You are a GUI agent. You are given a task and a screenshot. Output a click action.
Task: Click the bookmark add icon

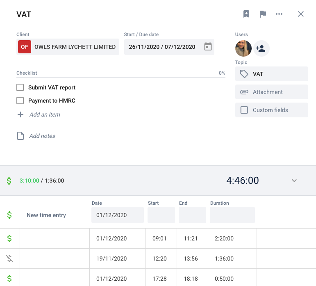pos(246,14)
